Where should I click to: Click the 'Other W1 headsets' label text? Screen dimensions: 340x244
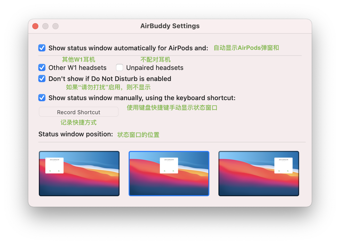click(x=77, y=68)
